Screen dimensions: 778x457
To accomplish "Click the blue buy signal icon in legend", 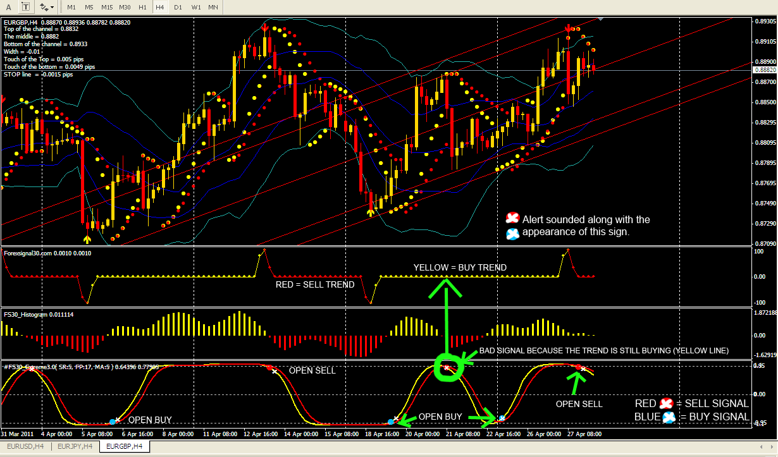I will (x=667, y=417).
